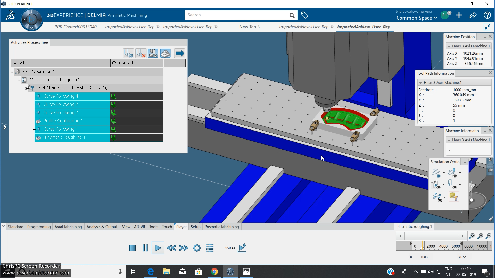Collapse the Manufacturing Program.1 node
This screenshot has height=278, width=495.
click(19, 80)
